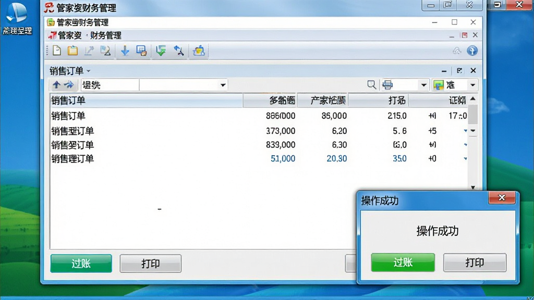Select the 销售理订单 row name
Image resolution: width=534 pixels, height=300 pixels.
pyautogui.click(x=72, y=159)
